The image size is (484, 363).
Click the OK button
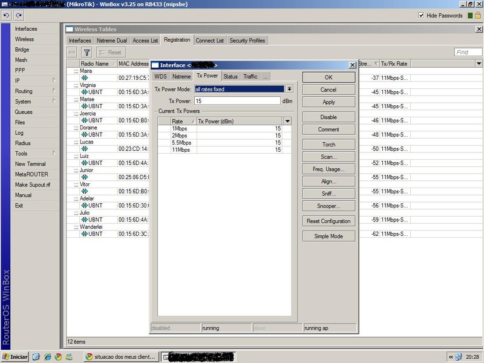point(329,77)
